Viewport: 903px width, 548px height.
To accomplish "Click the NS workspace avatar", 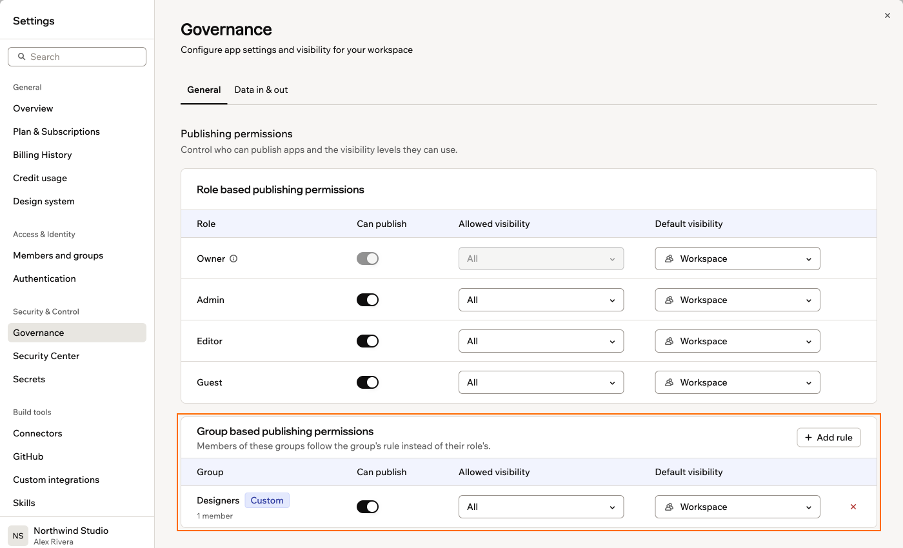I will 18,536.
